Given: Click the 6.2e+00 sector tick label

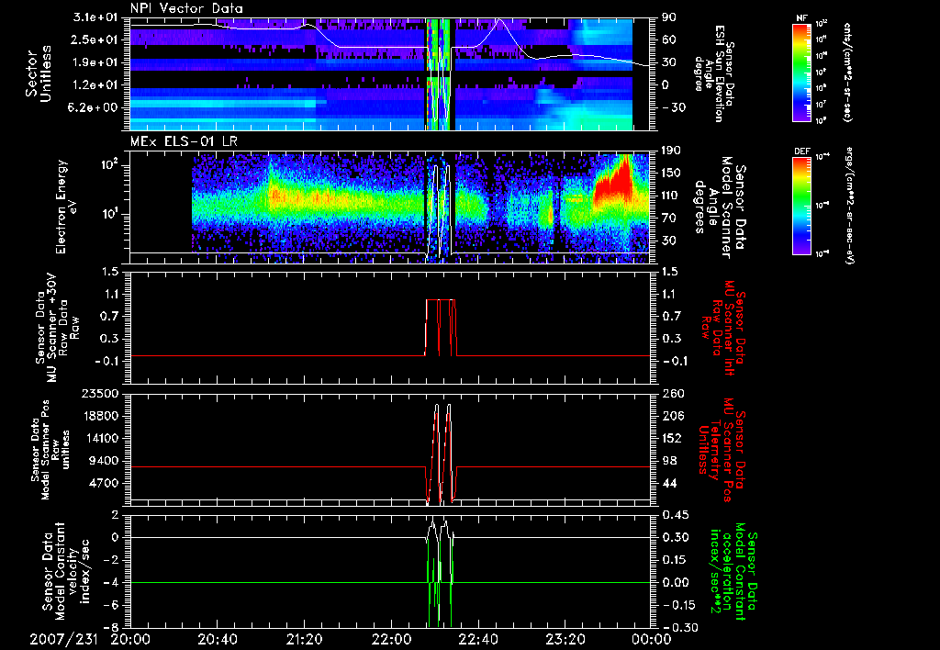Looking at the screenshot, I should pos(91,107).
